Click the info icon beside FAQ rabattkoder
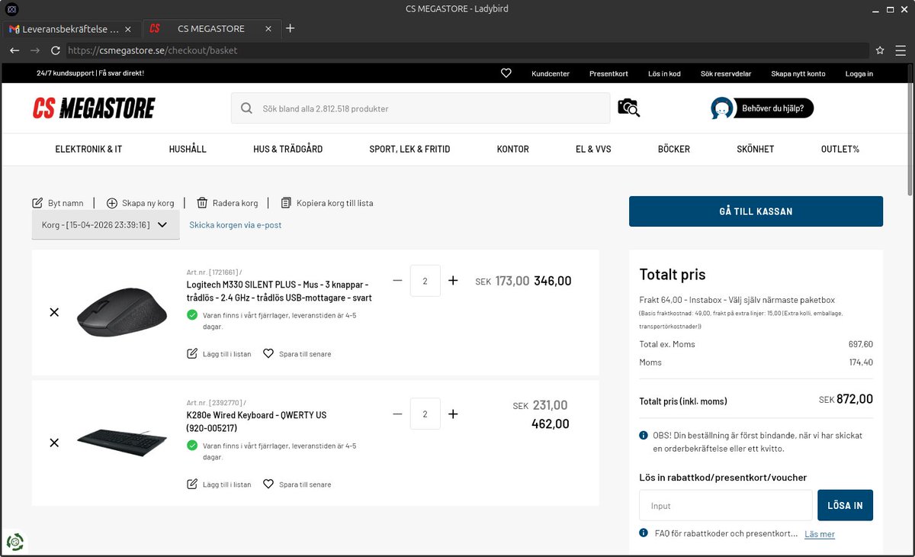The height and width of the screenshot is (557, 915). pyautogui.click(x=644, y=533)
